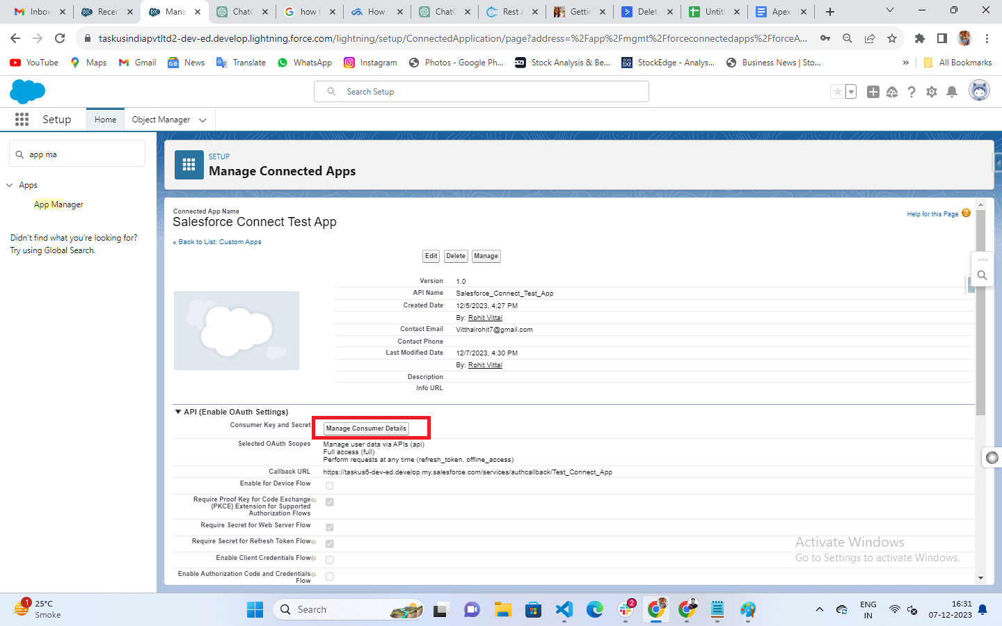Go Back to List: Custom Apps
The image size is (1002, 626).
(218, 242)
